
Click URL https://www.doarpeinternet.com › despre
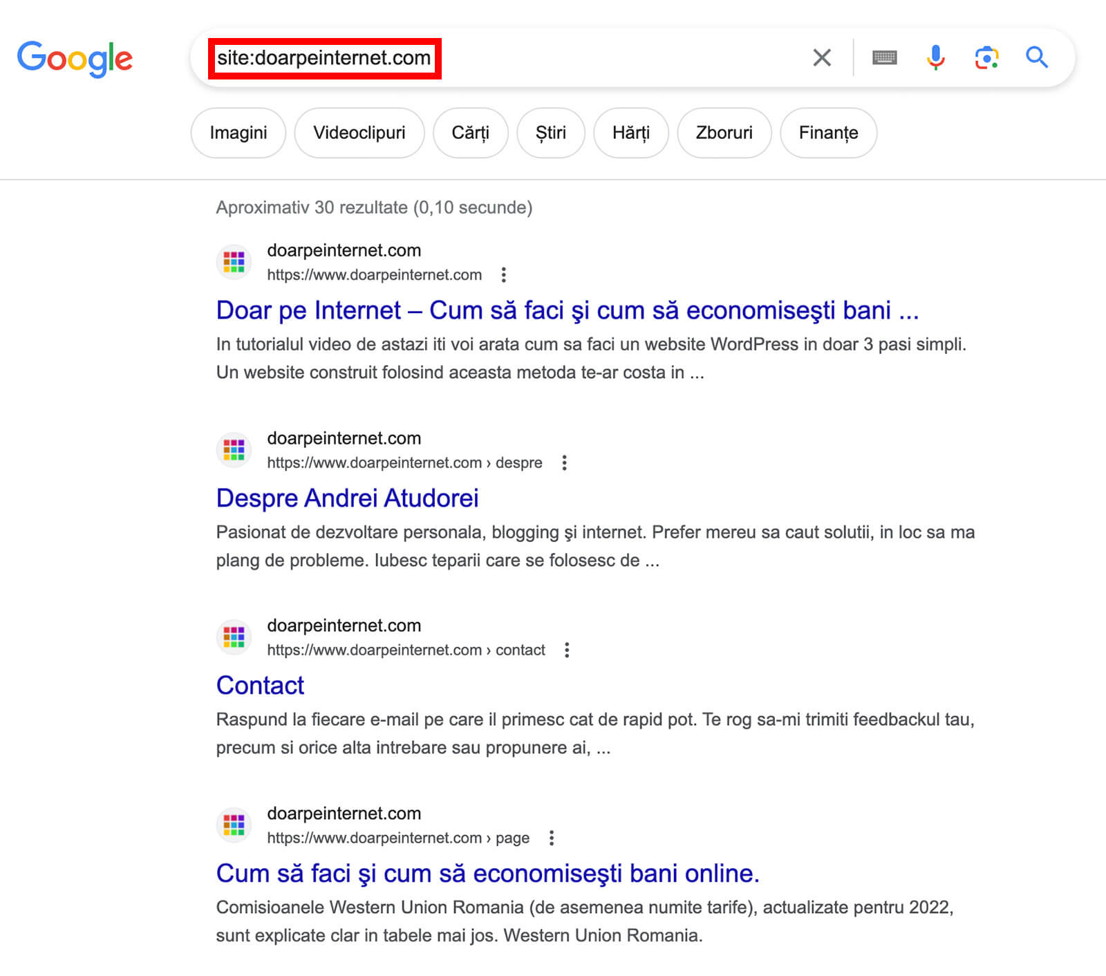[x=405, y=463]
